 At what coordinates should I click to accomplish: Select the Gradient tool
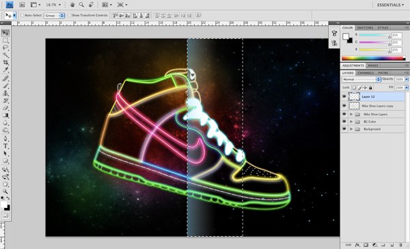[5, 116]
